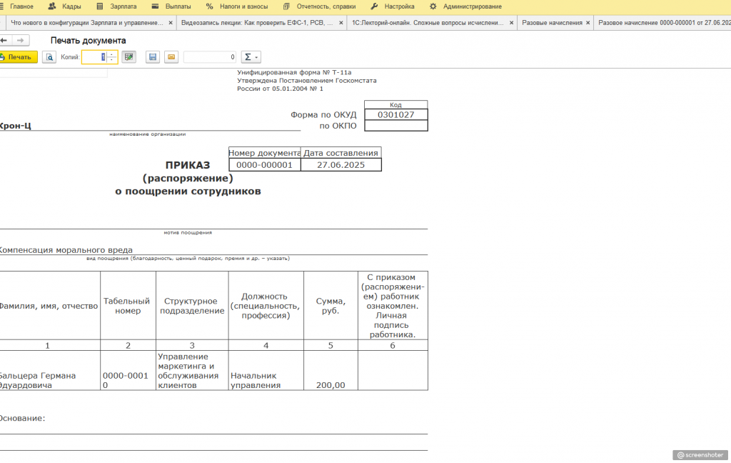Click the empty по ОКПО code cell

(x=395, y=126)
